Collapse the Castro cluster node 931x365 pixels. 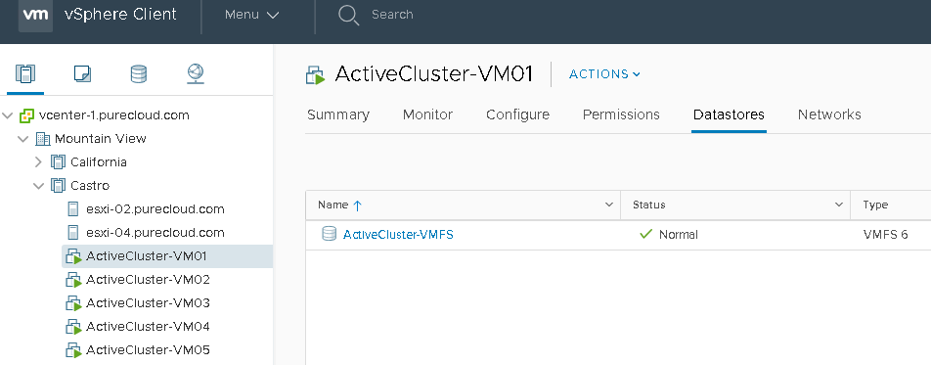click(x=38, y=186)
